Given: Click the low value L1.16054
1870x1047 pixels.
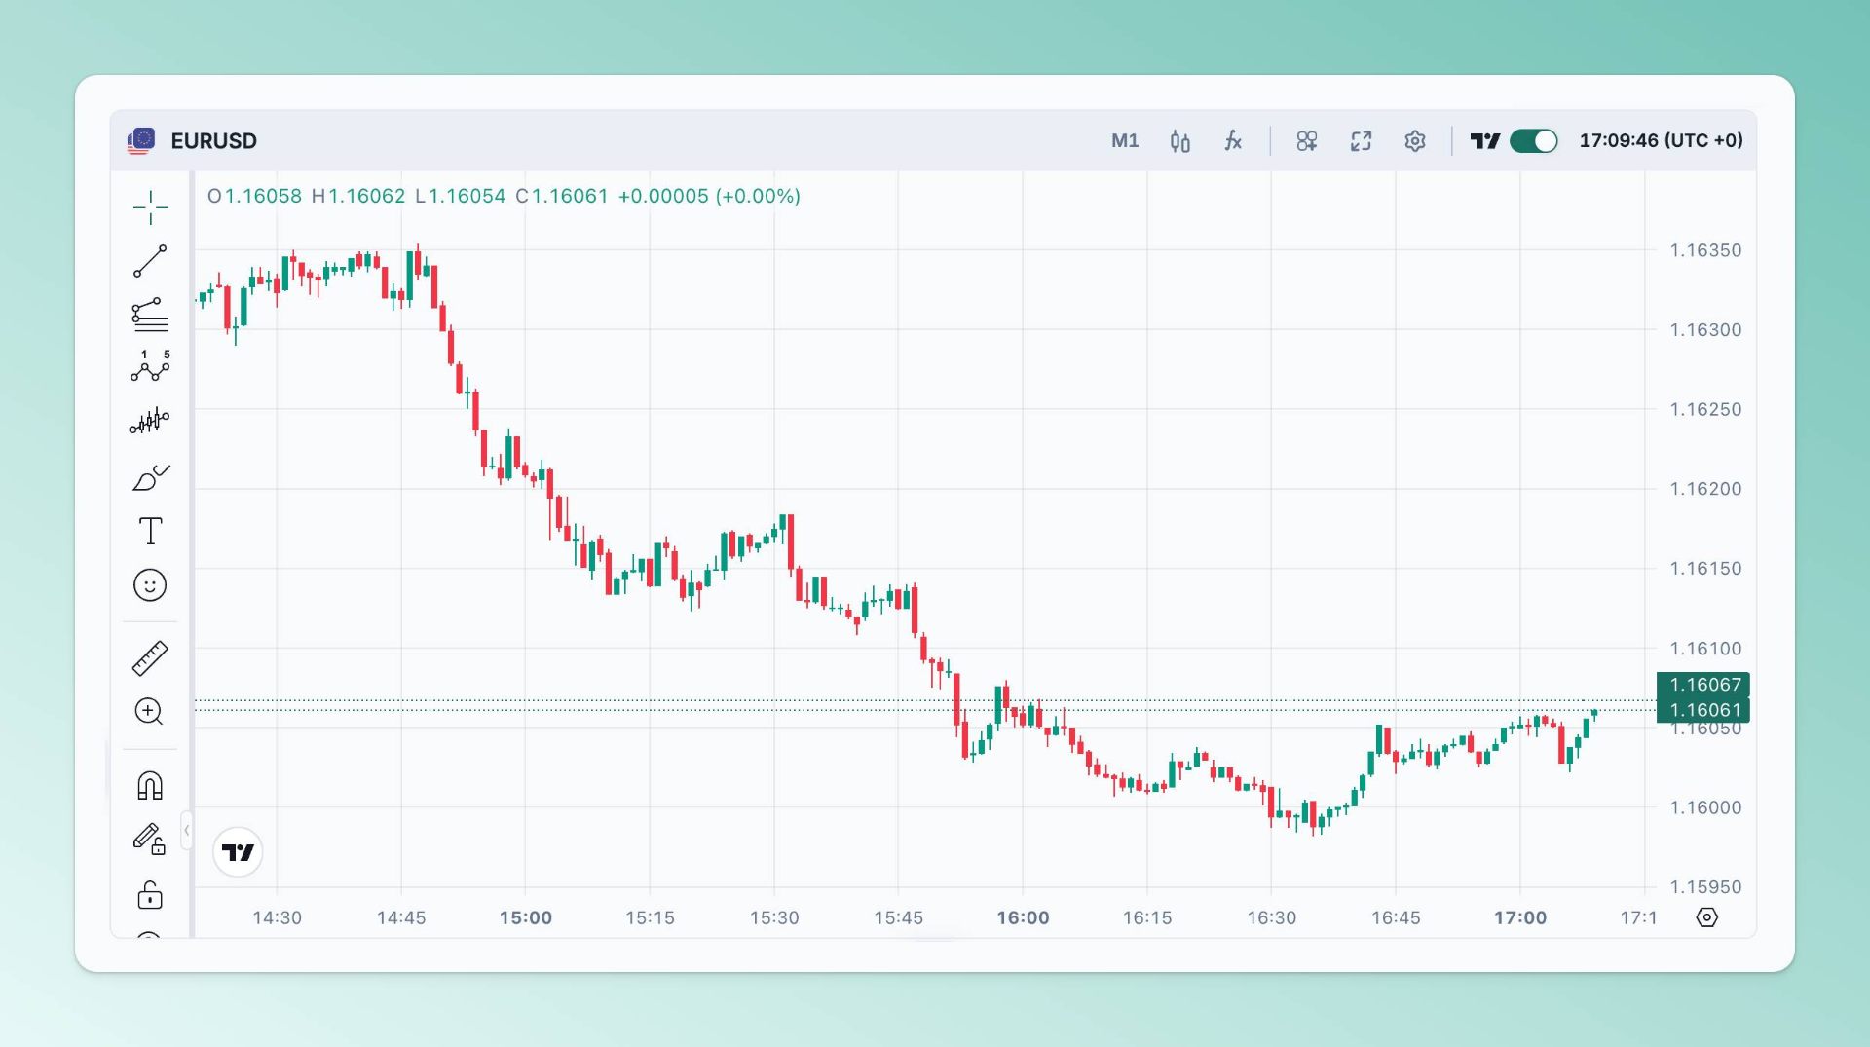Looking at the screenshot, I should click(461, 196).
